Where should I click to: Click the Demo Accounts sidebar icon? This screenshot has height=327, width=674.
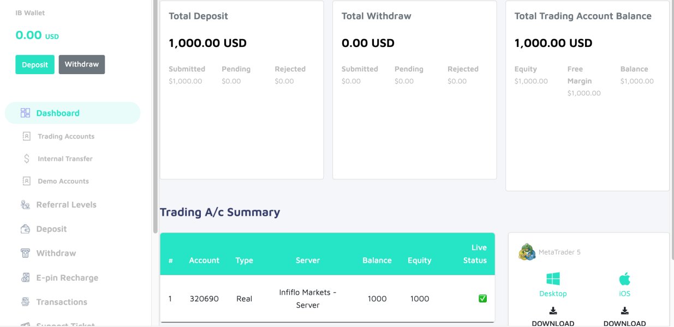tap(26, 181)
